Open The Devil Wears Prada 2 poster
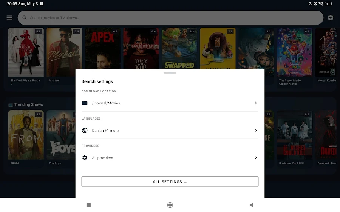 pyautogui.click(x=26, y=52)
